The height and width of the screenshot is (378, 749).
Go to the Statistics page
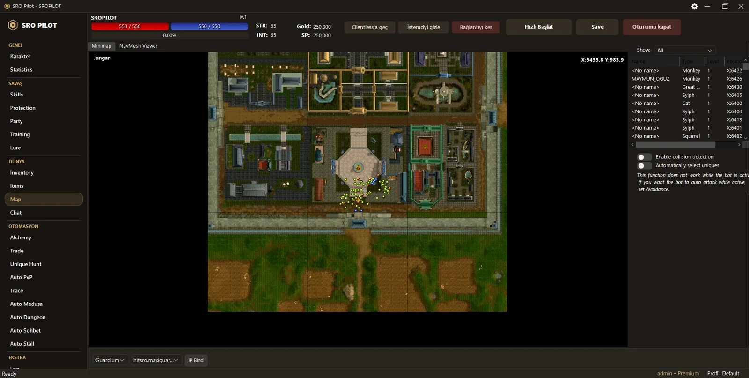click(x=43, y=70)
